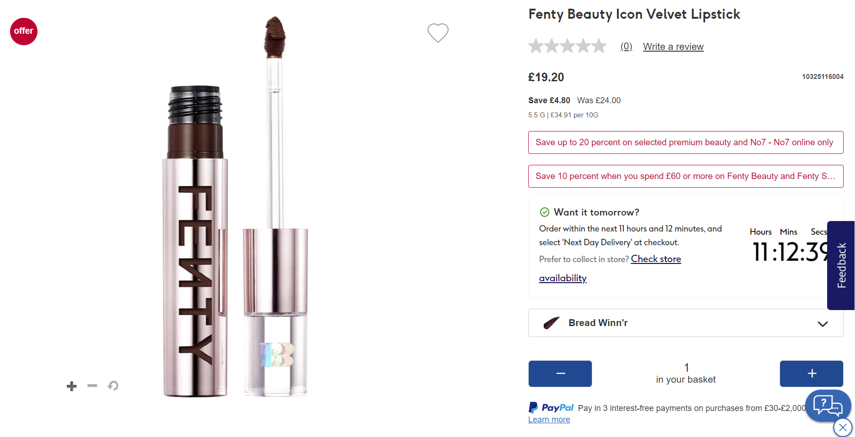Open the Feedback side tab

click(x=841, y=265)
